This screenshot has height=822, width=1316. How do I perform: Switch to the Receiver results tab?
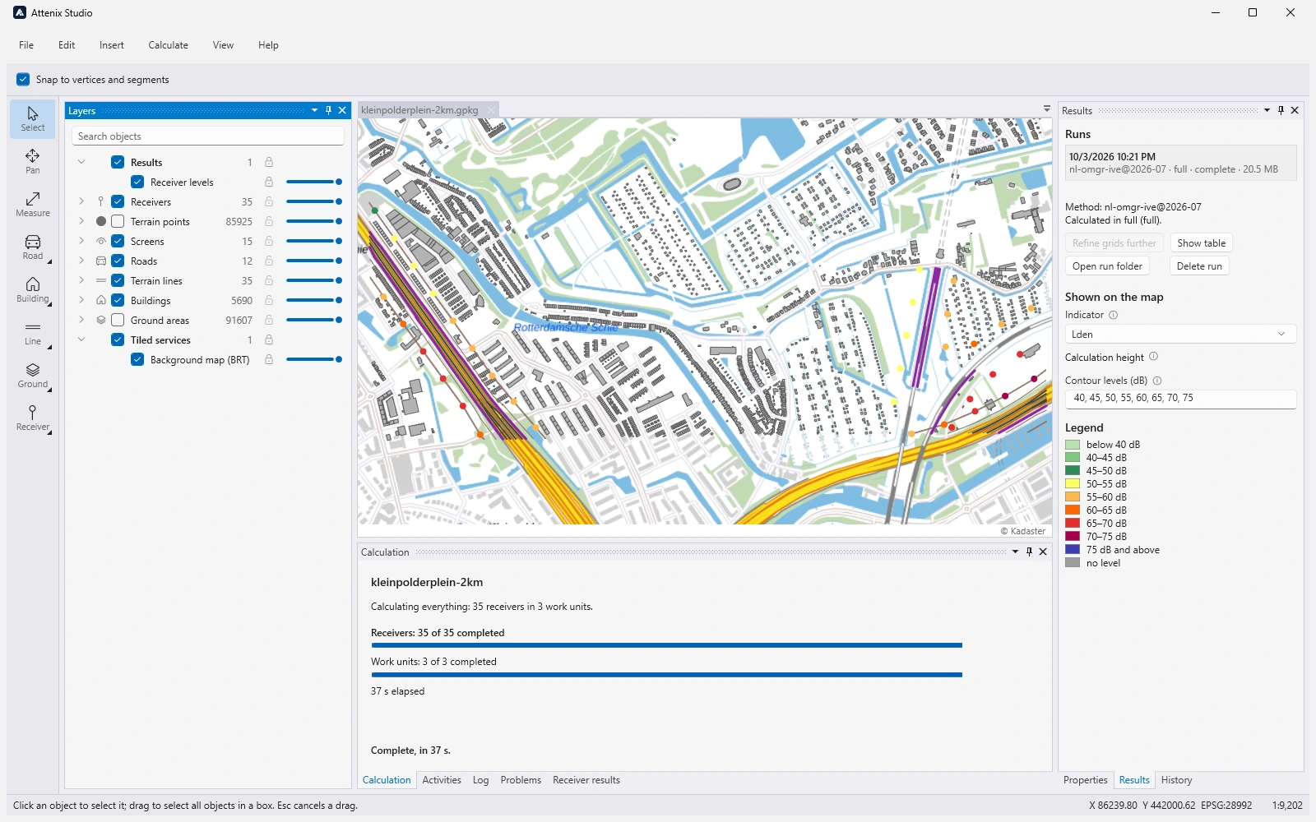click(x=586, y=780)
